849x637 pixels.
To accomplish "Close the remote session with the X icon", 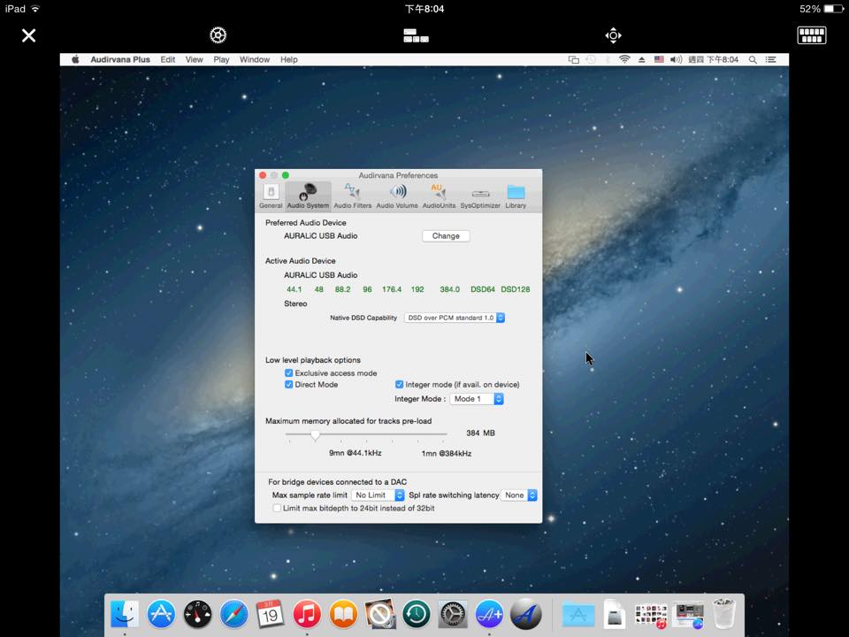I will (28, 35).
